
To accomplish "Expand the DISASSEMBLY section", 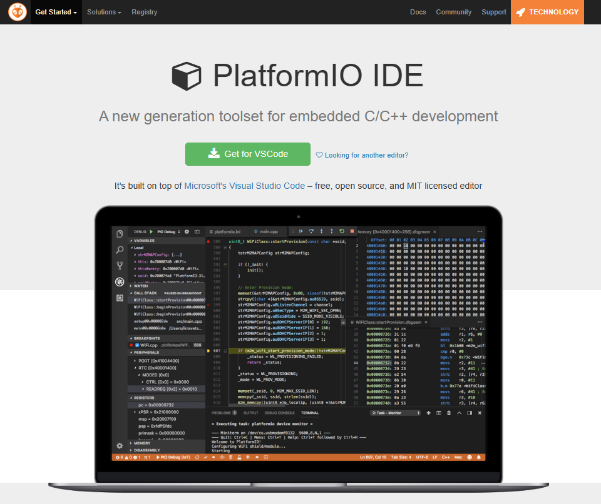I will tap(167, 450).
